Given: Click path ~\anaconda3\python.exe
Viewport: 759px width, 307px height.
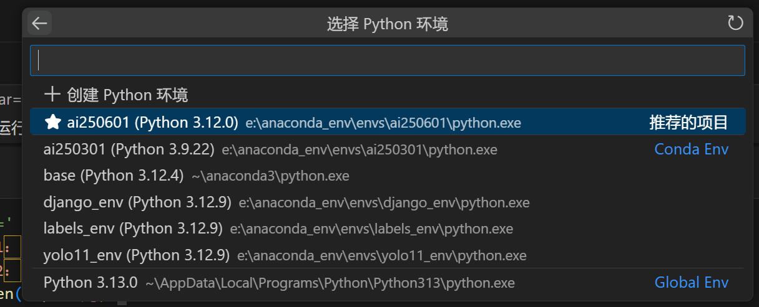Looking at the screenshot, I should point(270,176).
